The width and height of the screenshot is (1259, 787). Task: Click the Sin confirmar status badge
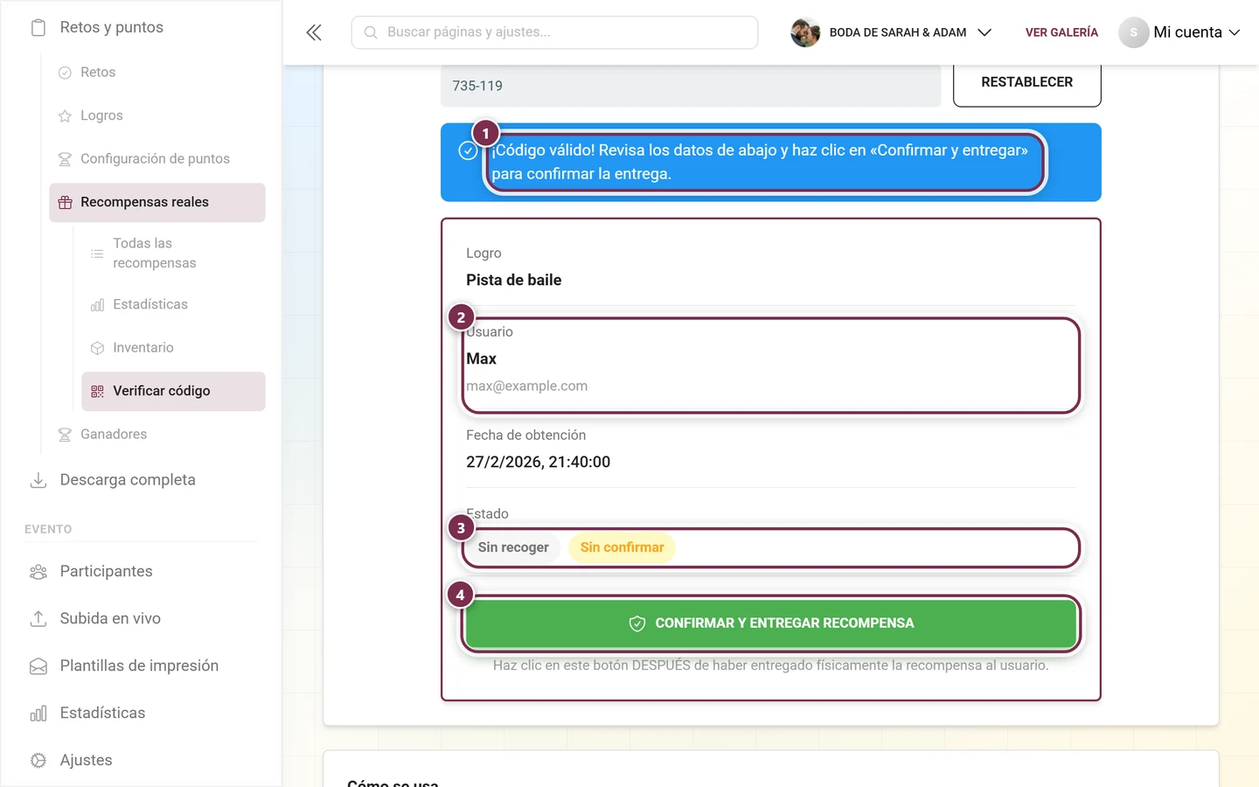[x=622, y=547]
